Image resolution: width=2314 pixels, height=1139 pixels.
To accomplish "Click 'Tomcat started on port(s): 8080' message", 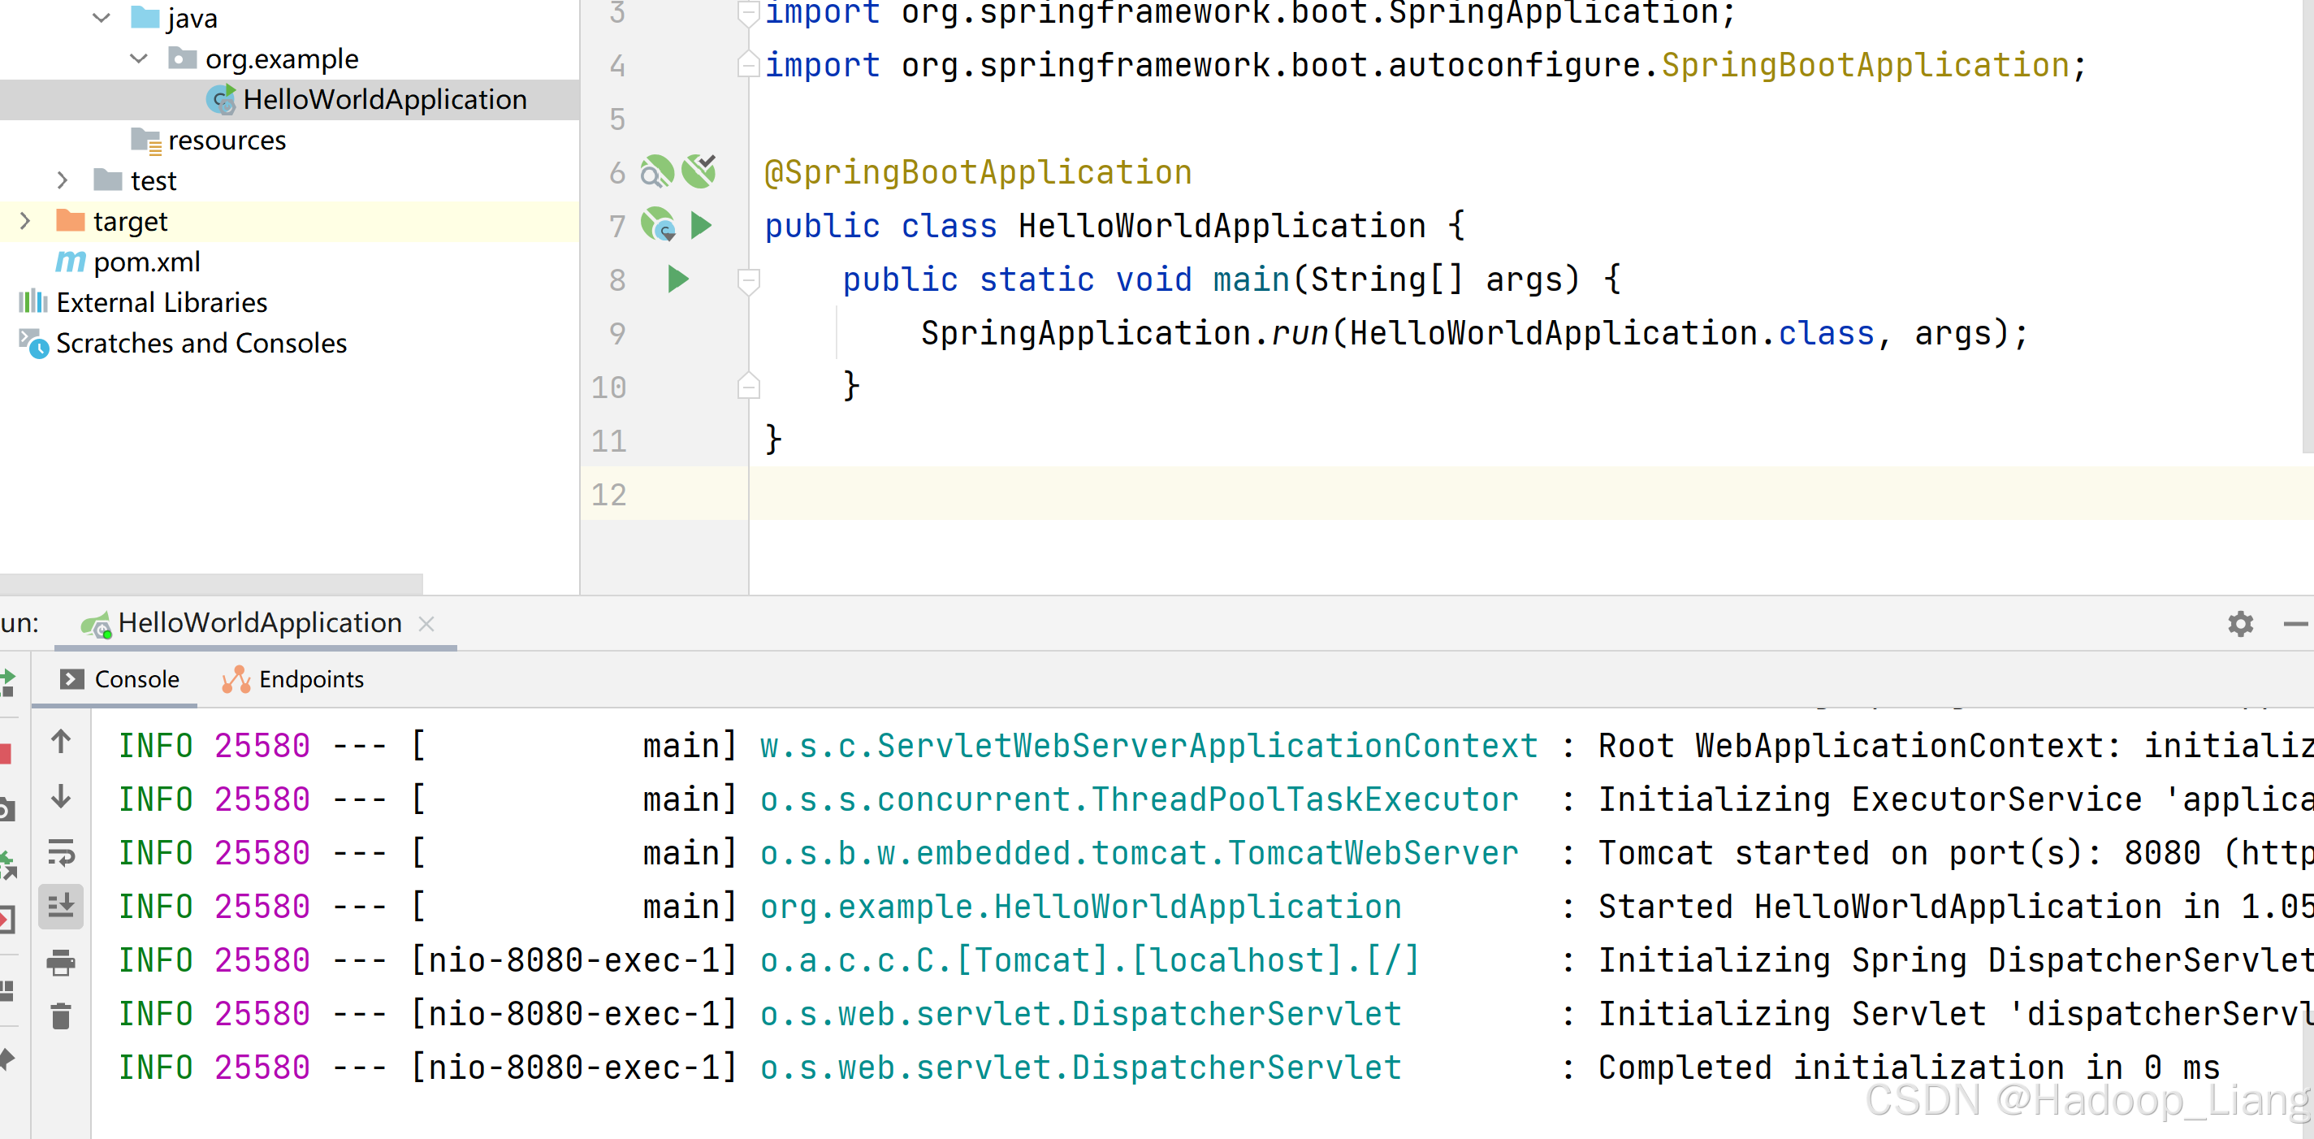I will point(1900,852).
